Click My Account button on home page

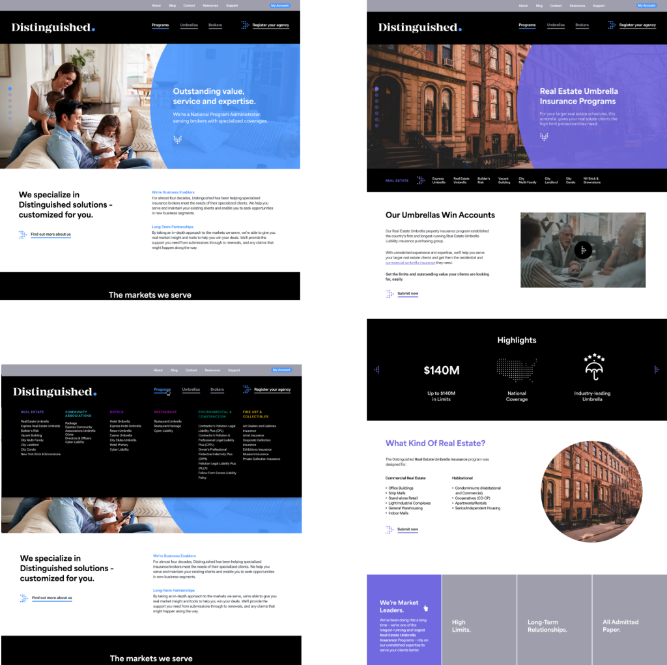click(280, 5)
